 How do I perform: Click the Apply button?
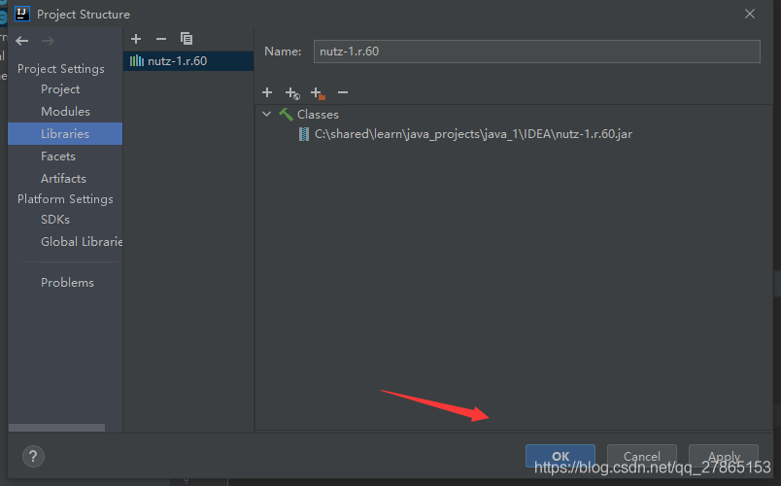[724, 456]
